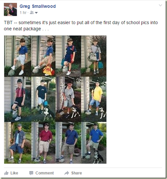Open photo of boy in yellow shirt

[94, 99]
